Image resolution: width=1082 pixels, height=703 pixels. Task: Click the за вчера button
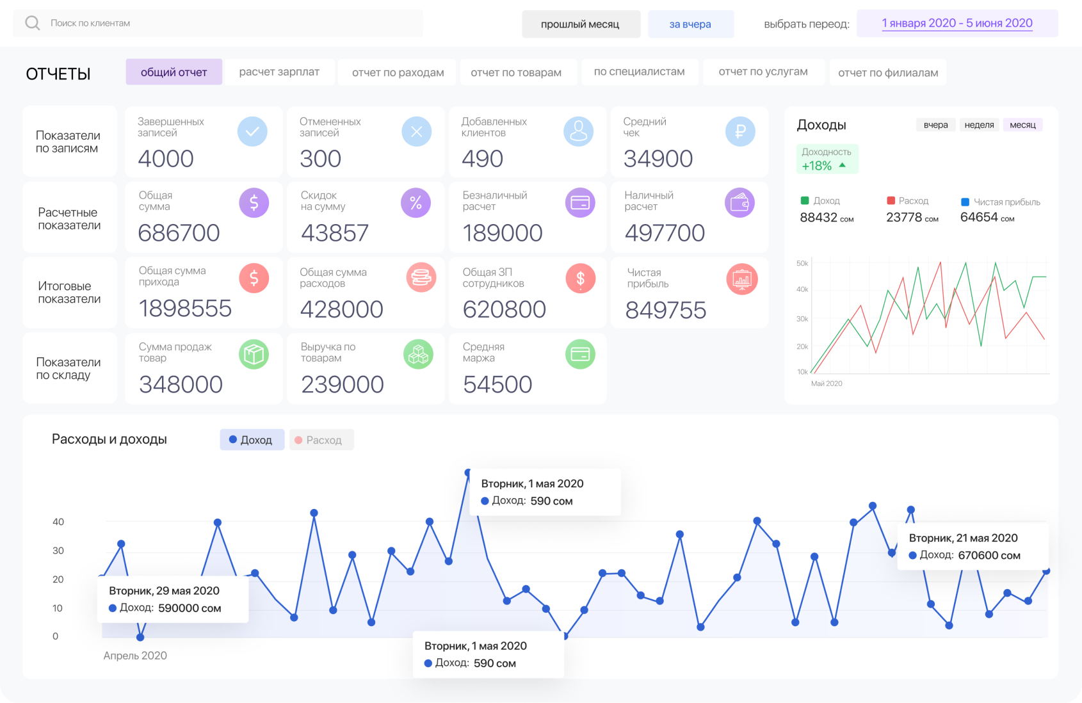point(690,24)
